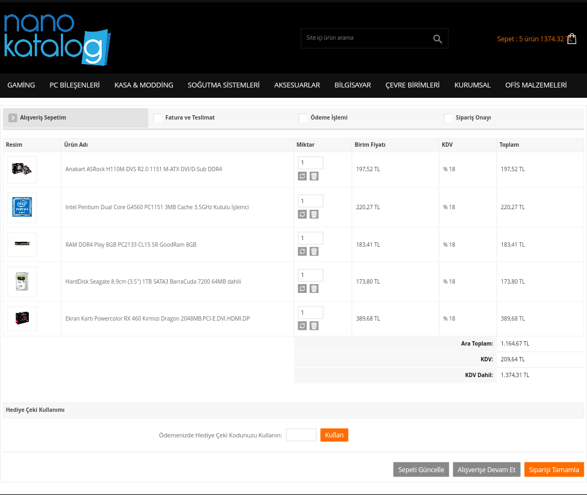Open the HardDisk Seagate BarraCuda link
The height and width of the screenshot is (495, 587).
click(153, 282)
